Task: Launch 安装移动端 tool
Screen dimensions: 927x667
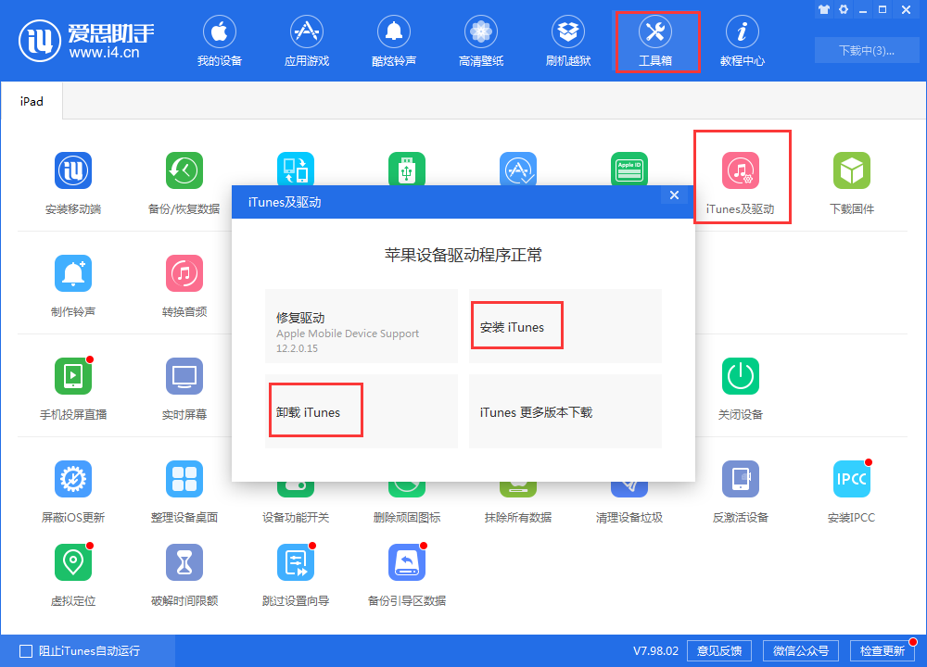Action: 73,183
